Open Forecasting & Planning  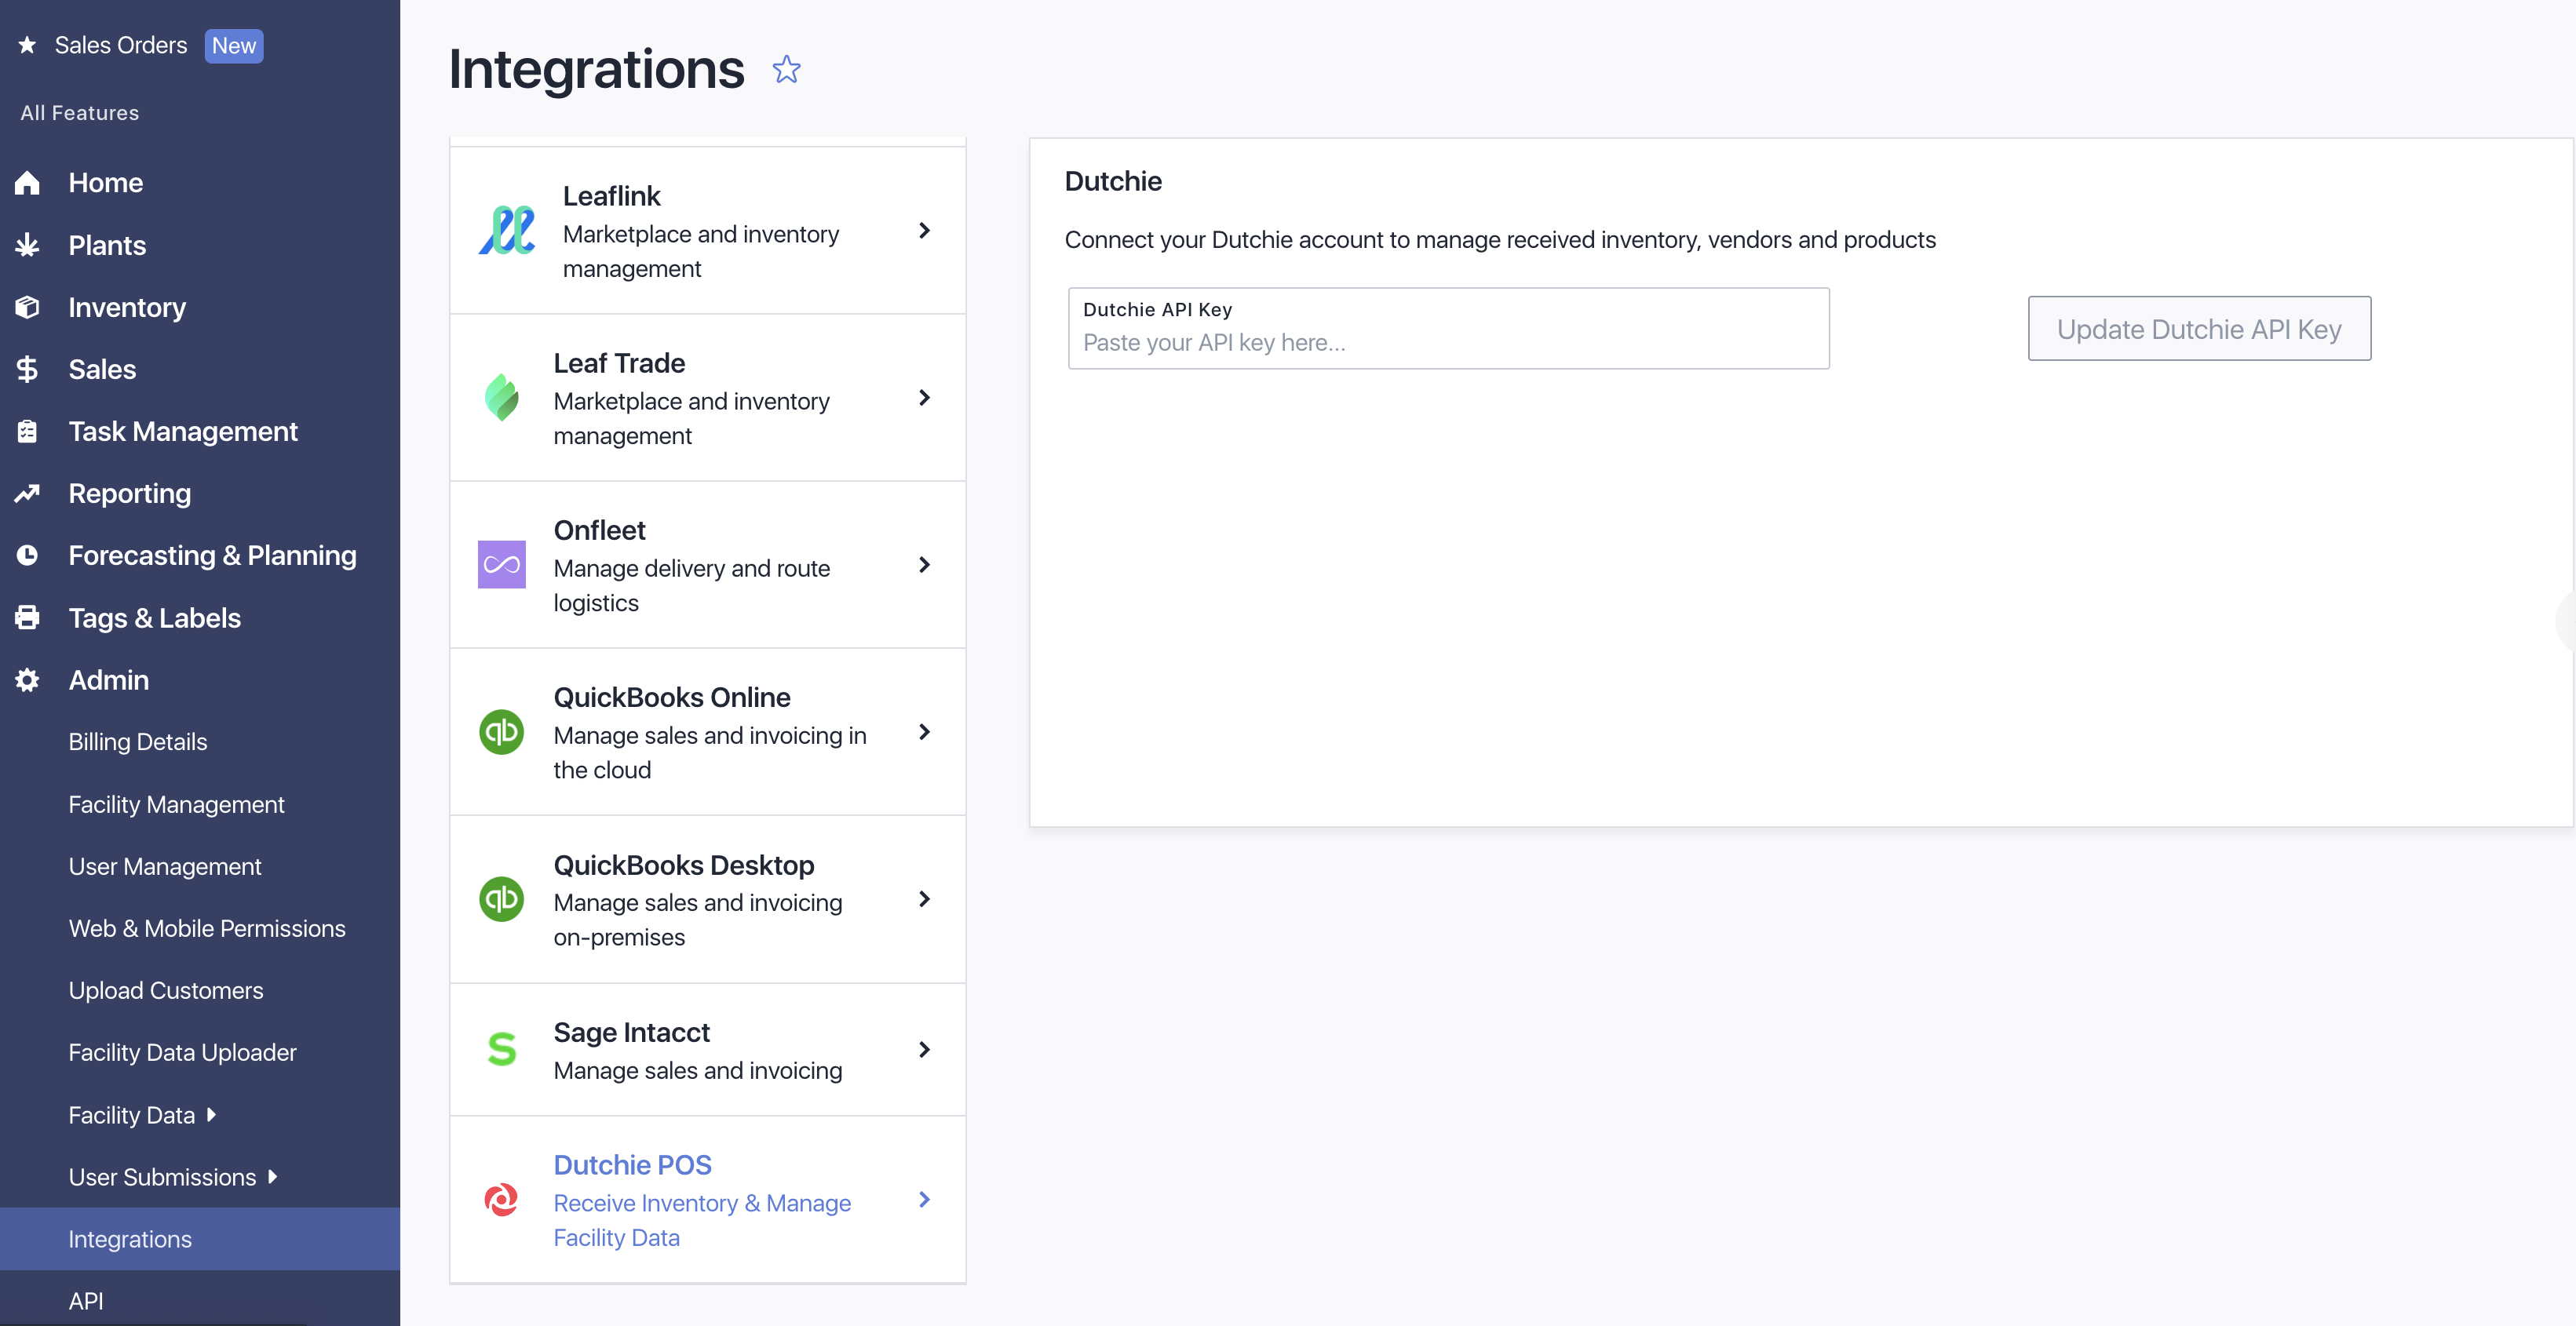[213, 555]
